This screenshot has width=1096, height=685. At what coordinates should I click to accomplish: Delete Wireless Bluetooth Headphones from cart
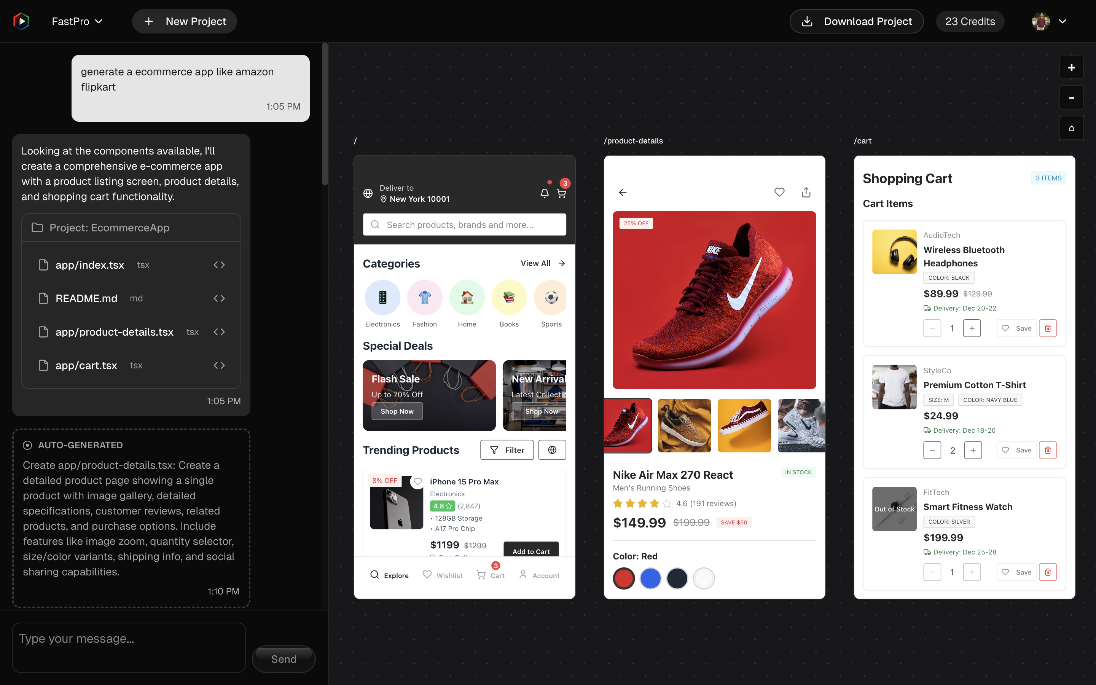point(1048,328)
